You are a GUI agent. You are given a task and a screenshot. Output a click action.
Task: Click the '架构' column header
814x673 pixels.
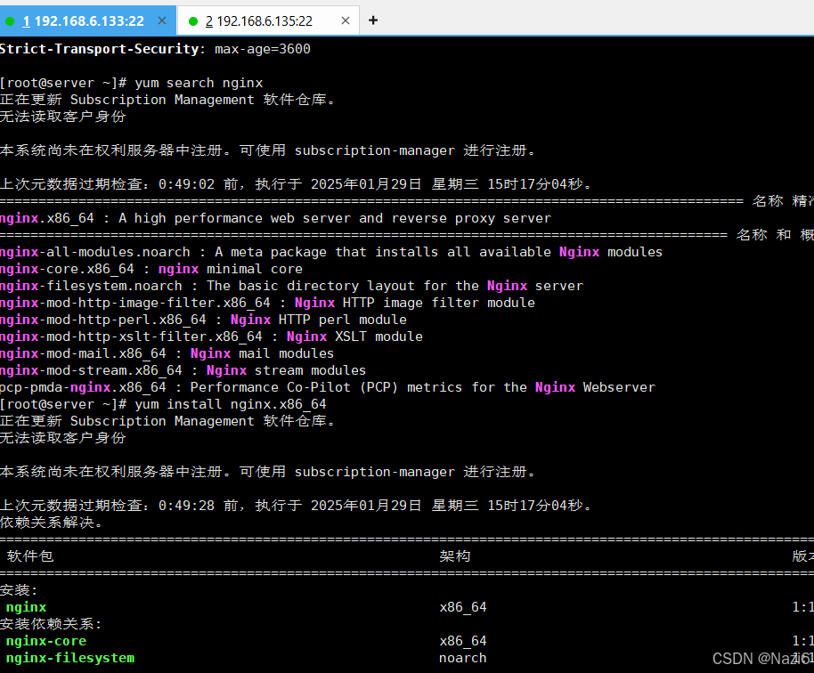tap(455, 556)
